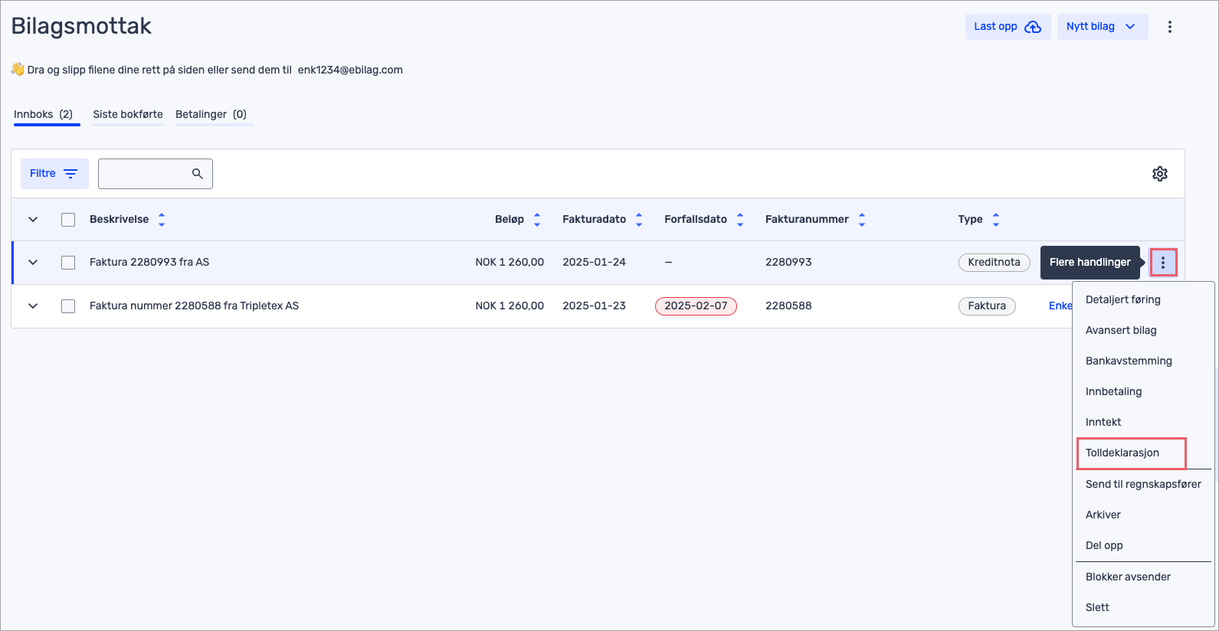Click the Last opp upload button
The image size is (1219, 631).
pos(1007,27)
